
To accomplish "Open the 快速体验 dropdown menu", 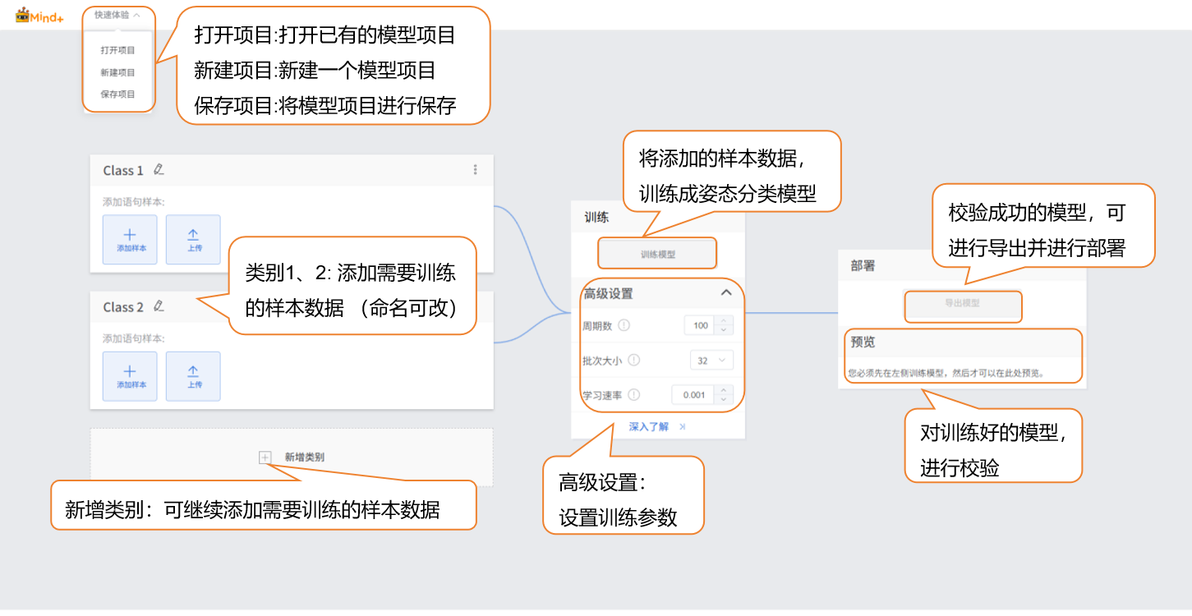I will 117,15.
